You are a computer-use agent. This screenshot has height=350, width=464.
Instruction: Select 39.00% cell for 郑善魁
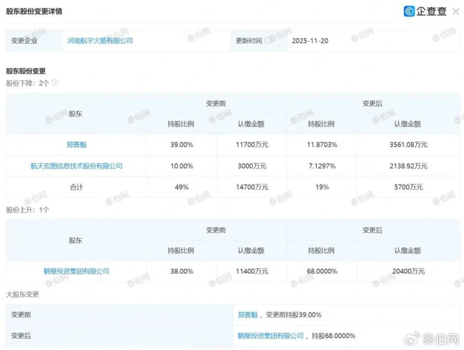pos(182,145)
